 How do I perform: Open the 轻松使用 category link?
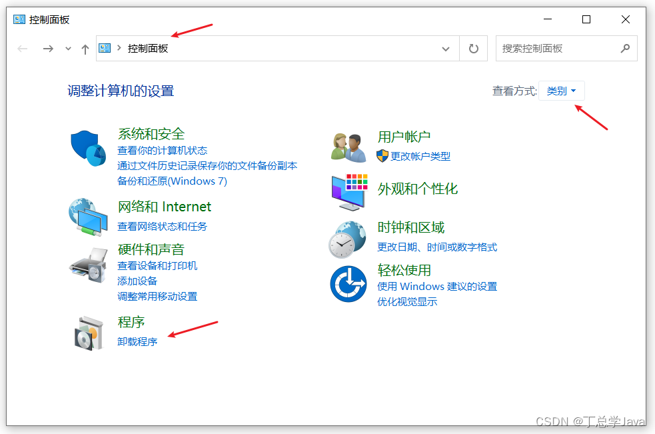[404, 270]
